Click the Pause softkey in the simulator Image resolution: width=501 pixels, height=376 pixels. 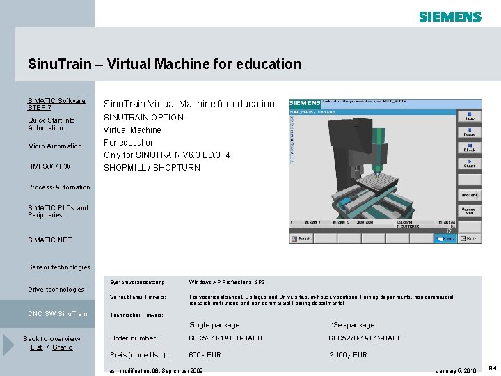(470, 132)
